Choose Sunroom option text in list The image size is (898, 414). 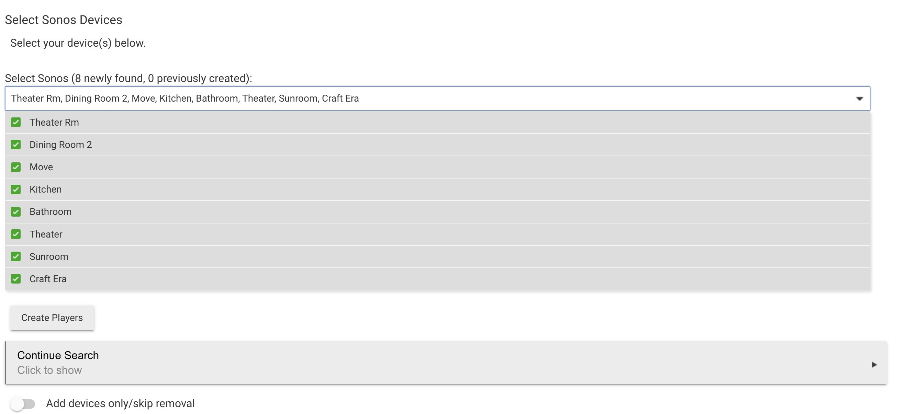49,256
